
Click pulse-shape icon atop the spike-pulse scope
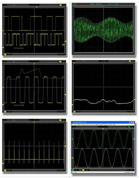click(14, 120)
